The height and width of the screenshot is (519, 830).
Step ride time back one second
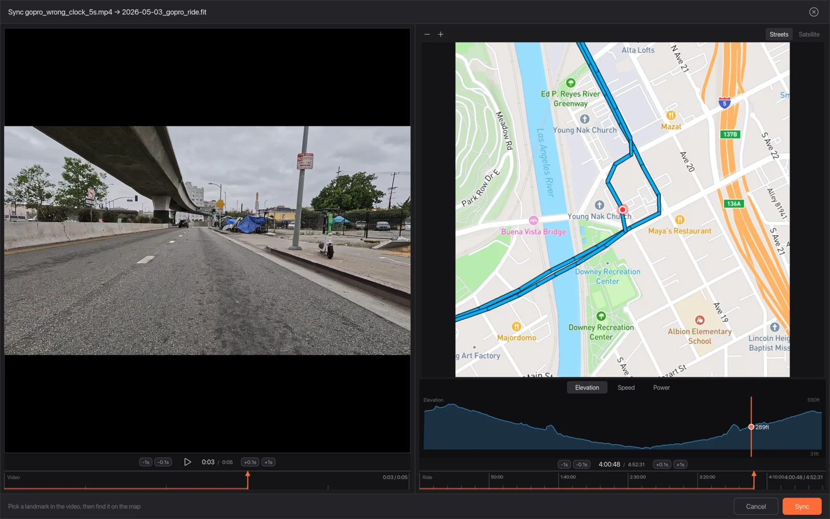point(564,465)
